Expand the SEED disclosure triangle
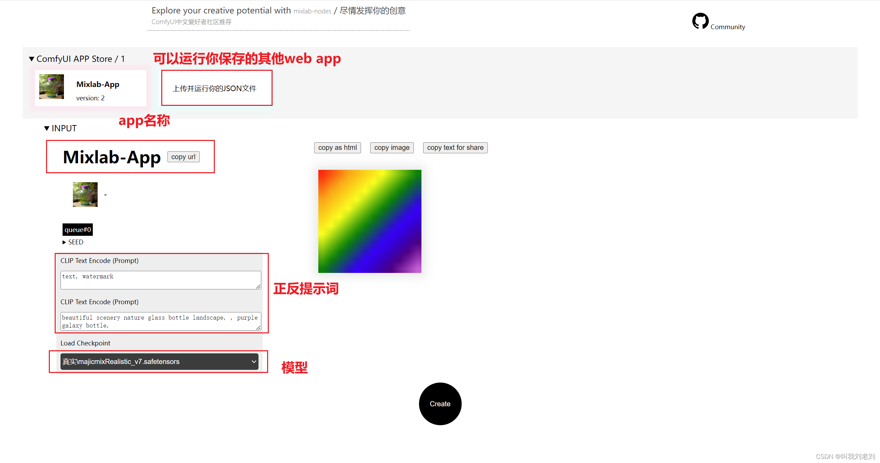The width and height of the screenshot is (880, 463). point(64,242)
